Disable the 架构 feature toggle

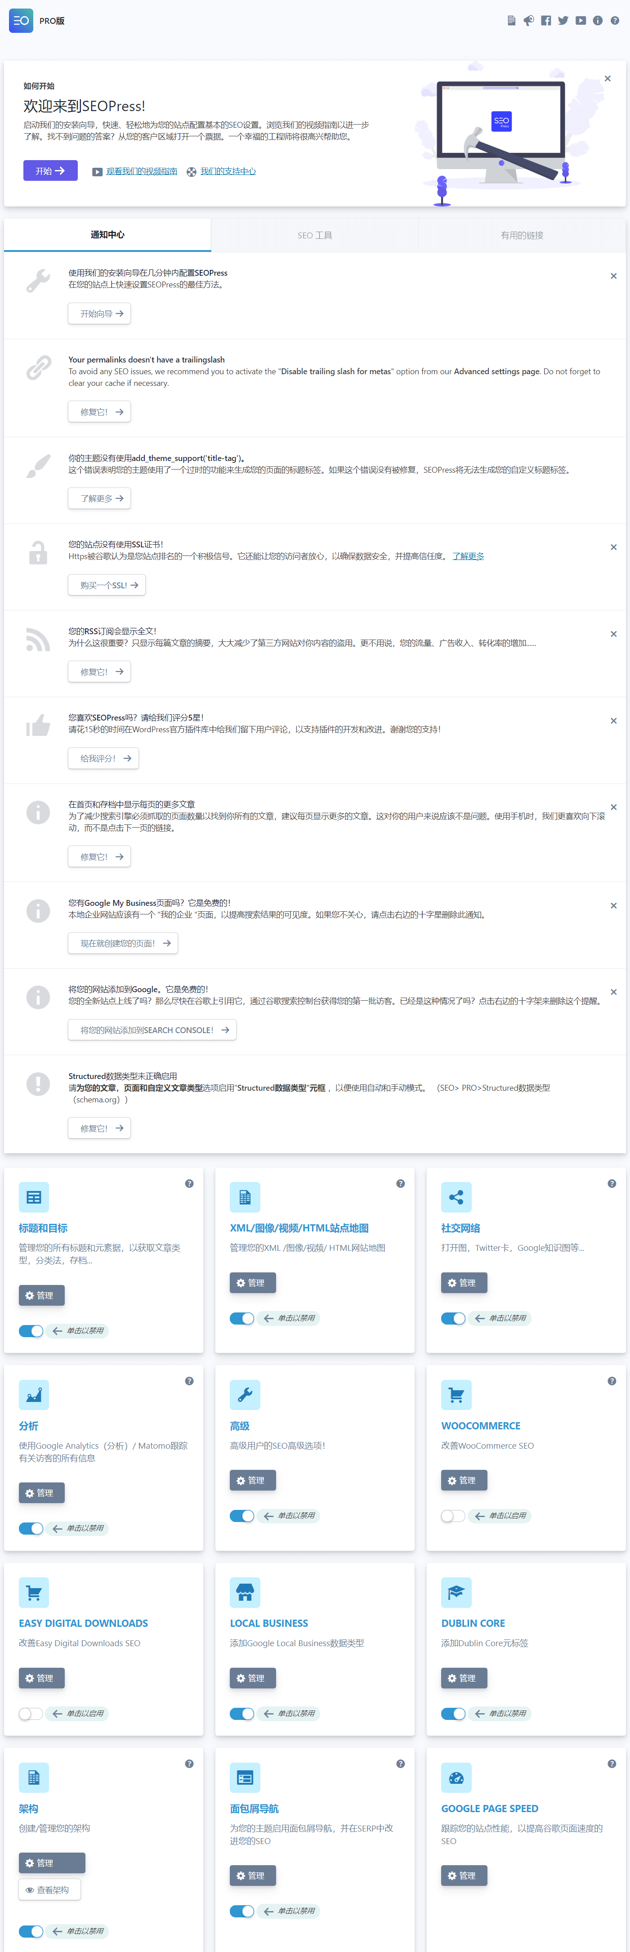click(x=31, y=1932)
